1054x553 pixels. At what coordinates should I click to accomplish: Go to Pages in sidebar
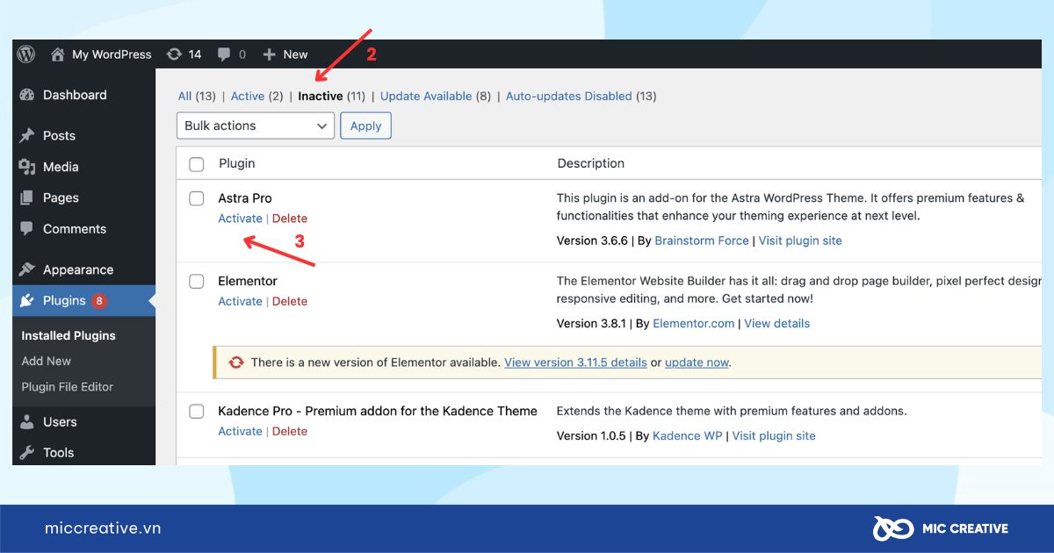[x=61, y=197]
